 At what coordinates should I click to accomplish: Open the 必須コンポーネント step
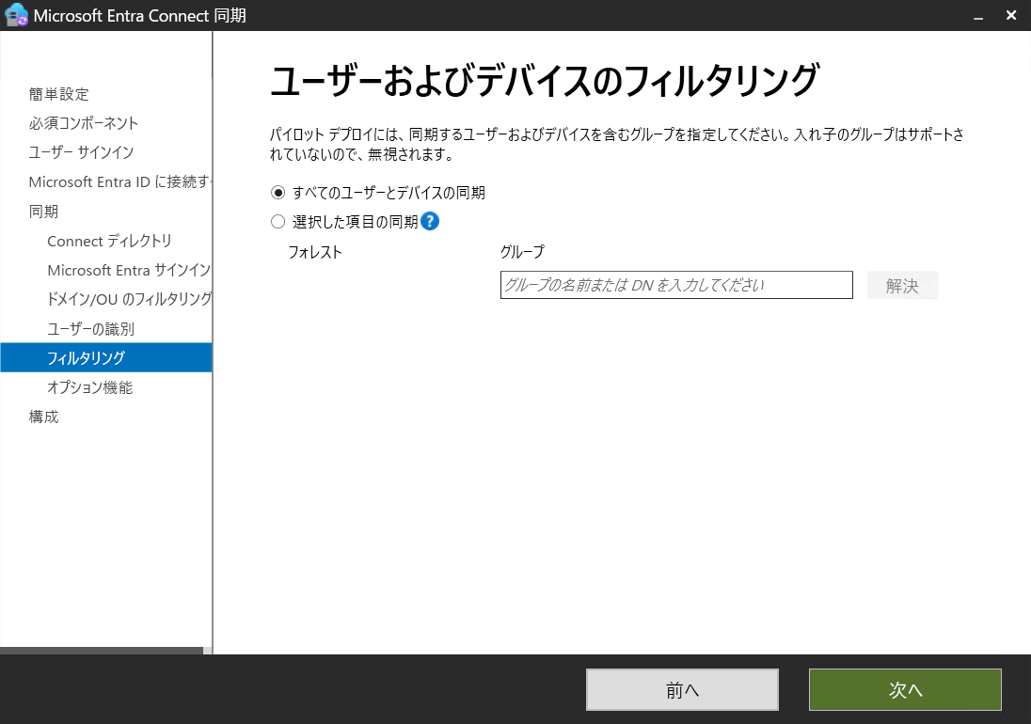click(83, 123)
